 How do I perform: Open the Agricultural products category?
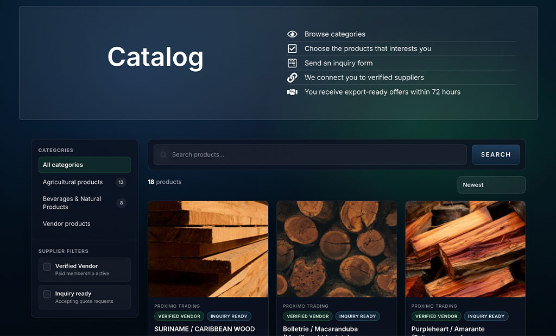pyautogui.click(x=84, y=182)
